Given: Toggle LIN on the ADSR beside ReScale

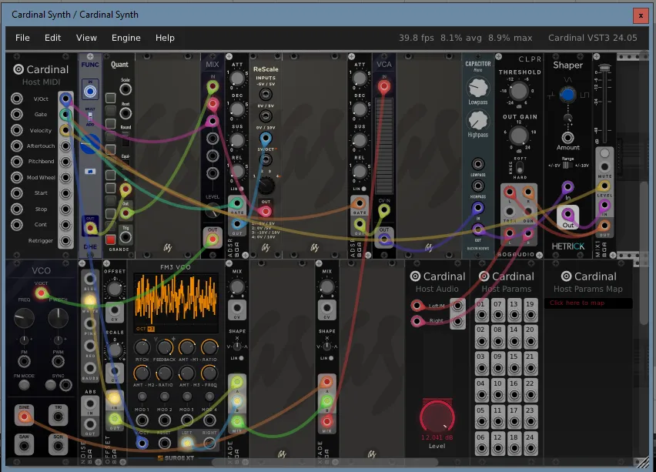Looking at the screenshot, I should 242,189.
